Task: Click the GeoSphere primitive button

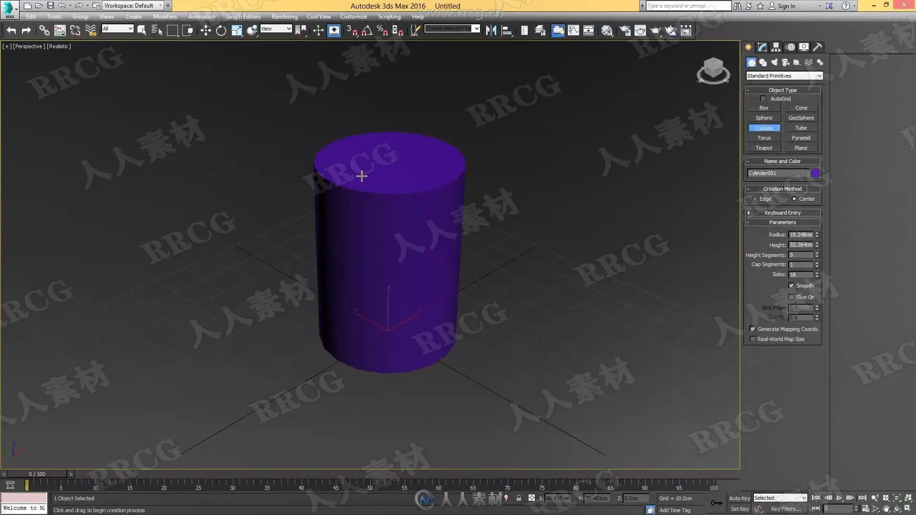Action: pos(801,118)
